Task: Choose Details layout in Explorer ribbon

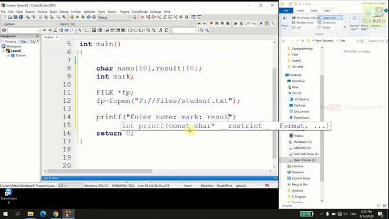Action: click(x=324, y=27)
